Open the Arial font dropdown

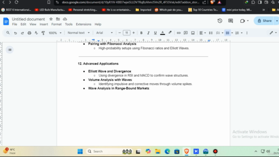point(105,33)
